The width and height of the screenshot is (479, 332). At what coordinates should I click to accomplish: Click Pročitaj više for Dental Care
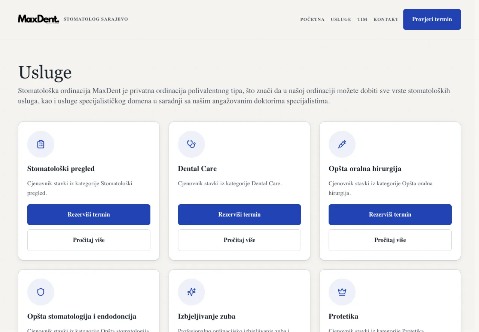coord(239,240)
